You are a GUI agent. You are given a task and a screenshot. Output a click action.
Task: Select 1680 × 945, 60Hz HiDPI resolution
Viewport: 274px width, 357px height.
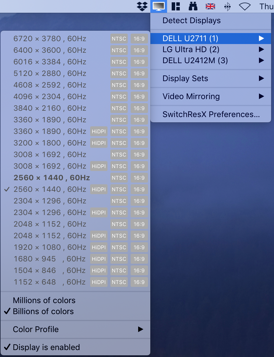pyautogui.click(x=75, y=259)
